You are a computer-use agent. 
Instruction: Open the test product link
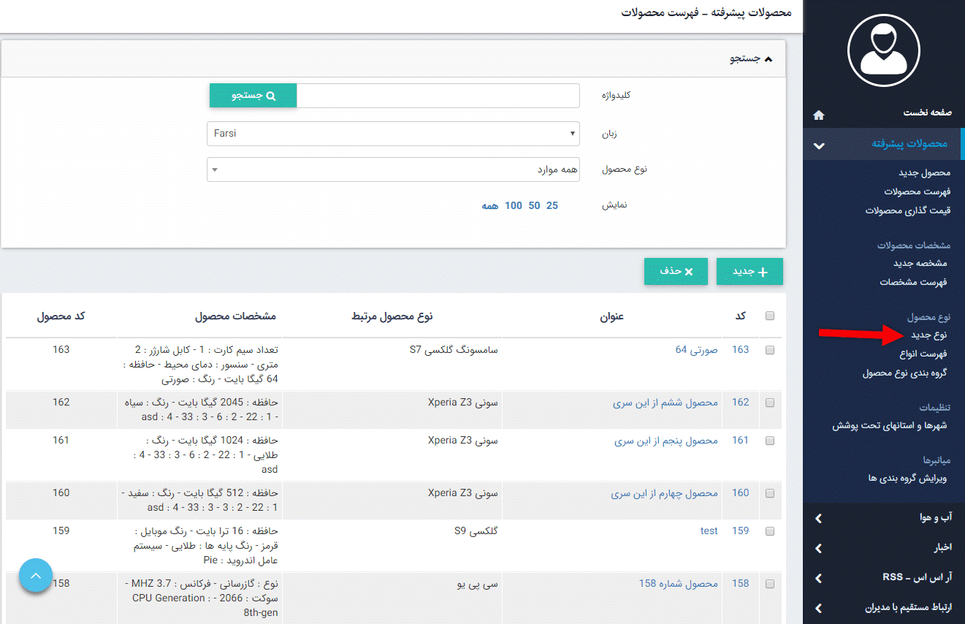(x=709, y=530)
